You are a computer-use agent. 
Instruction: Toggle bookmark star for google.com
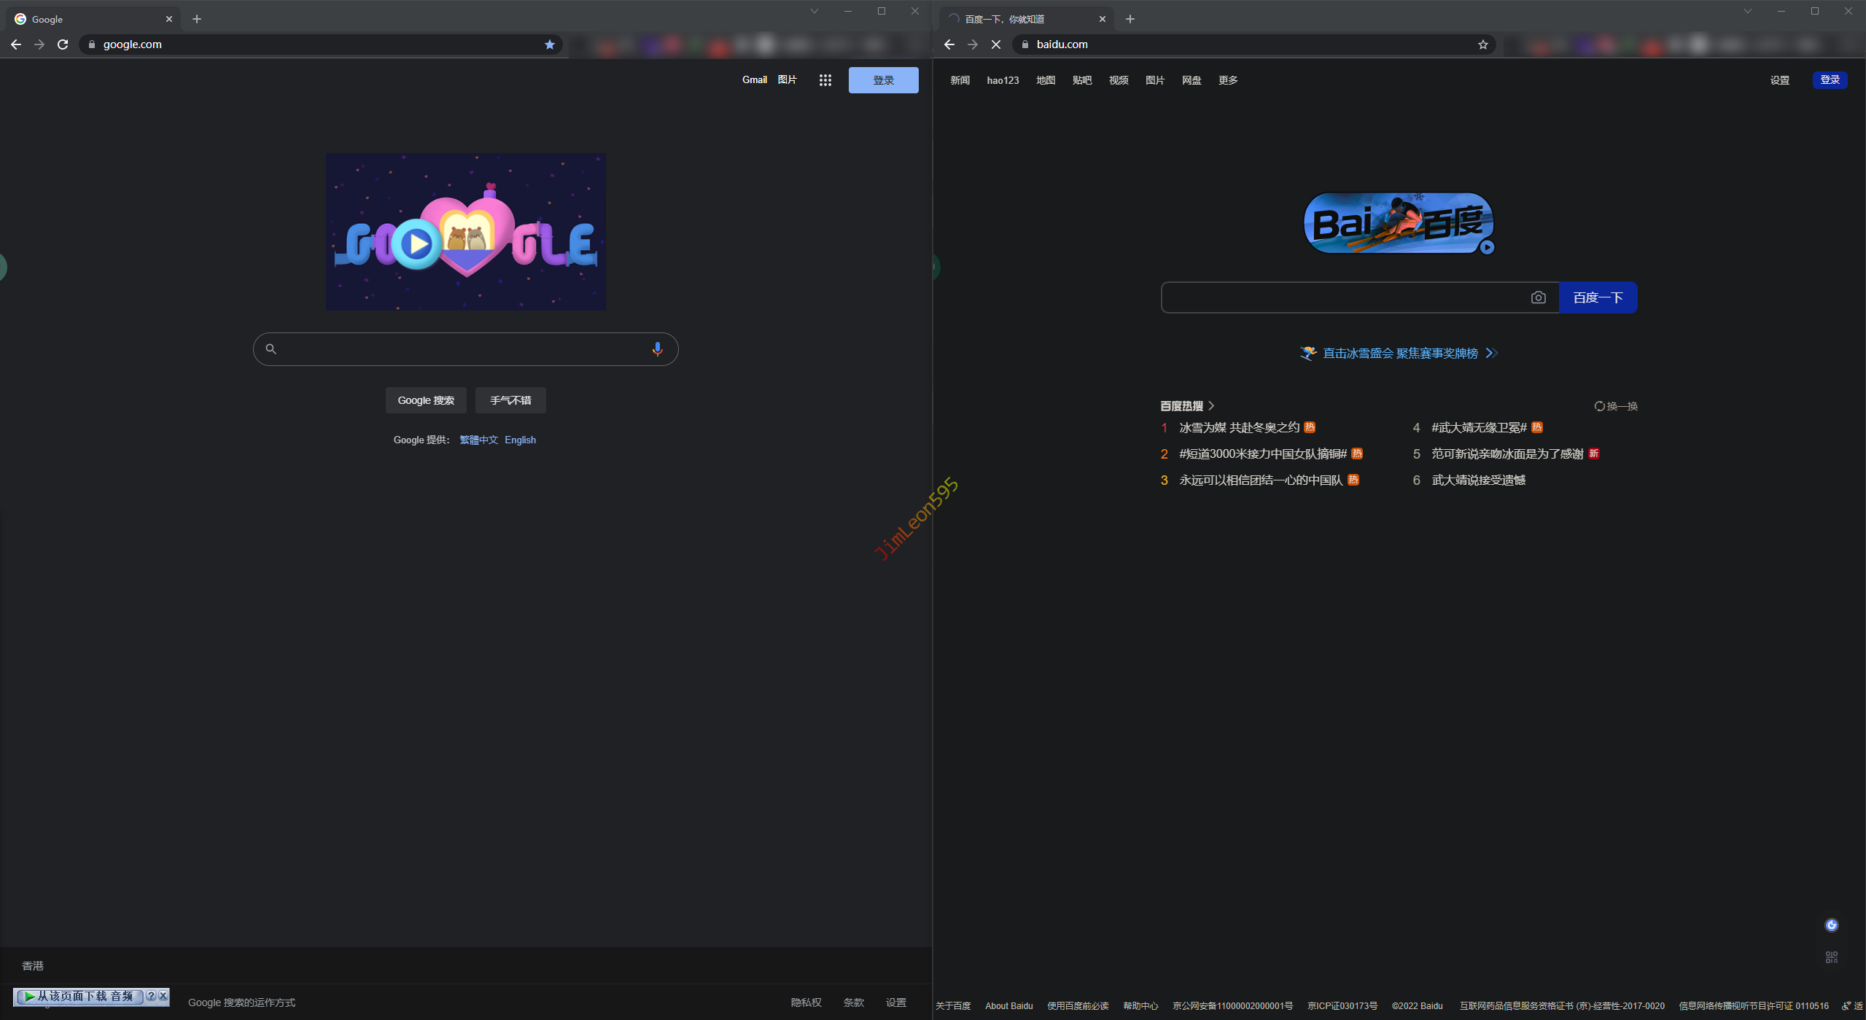(550, 44)
